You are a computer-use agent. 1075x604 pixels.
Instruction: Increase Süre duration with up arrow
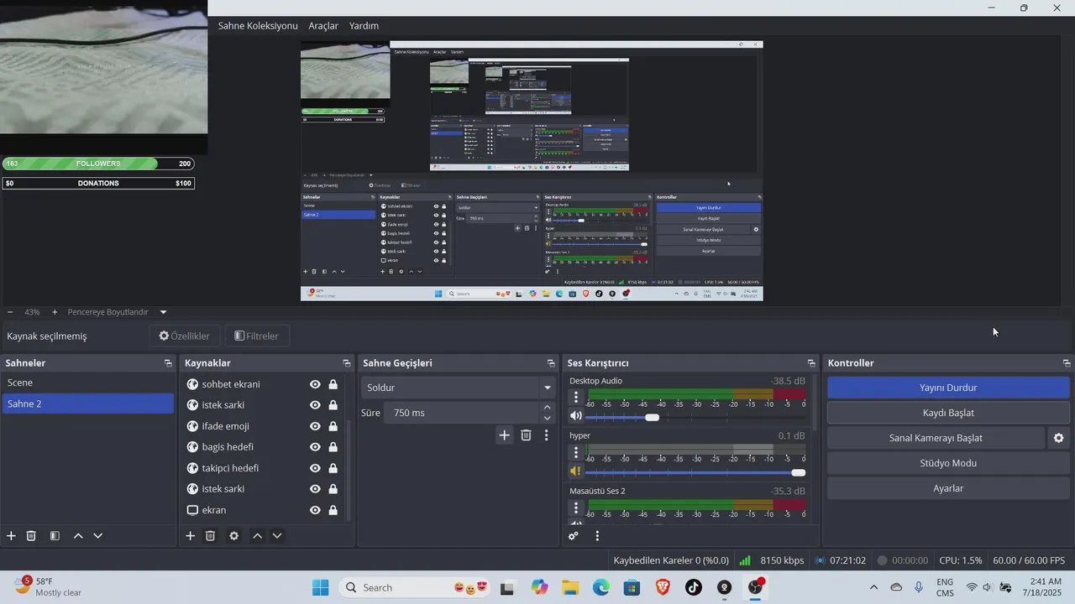click(548, 408)
